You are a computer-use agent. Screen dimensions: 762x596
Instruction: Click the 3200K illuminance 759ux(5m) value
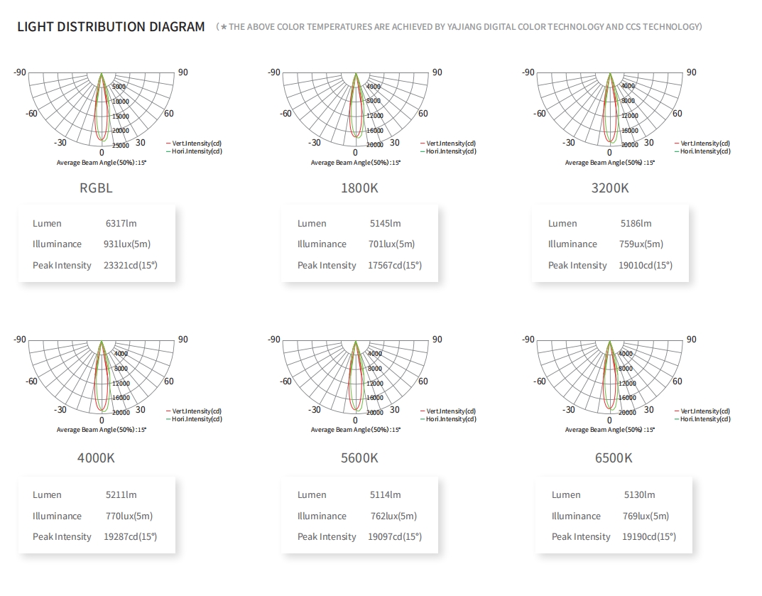(x=641, y=244)
